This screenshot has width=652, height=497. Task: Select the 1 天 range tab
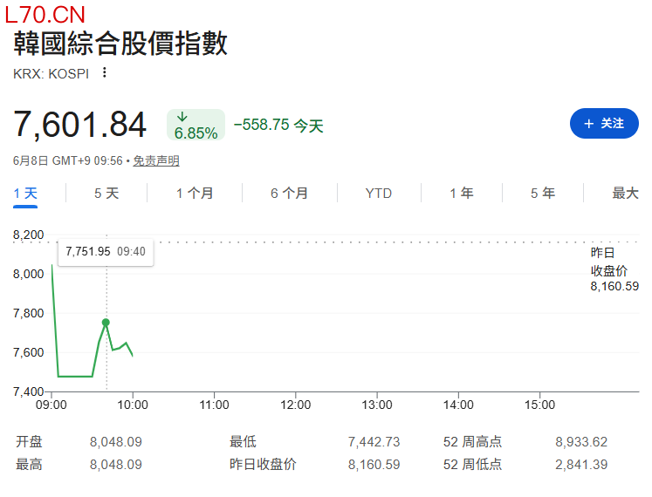(x=25, y=194)
